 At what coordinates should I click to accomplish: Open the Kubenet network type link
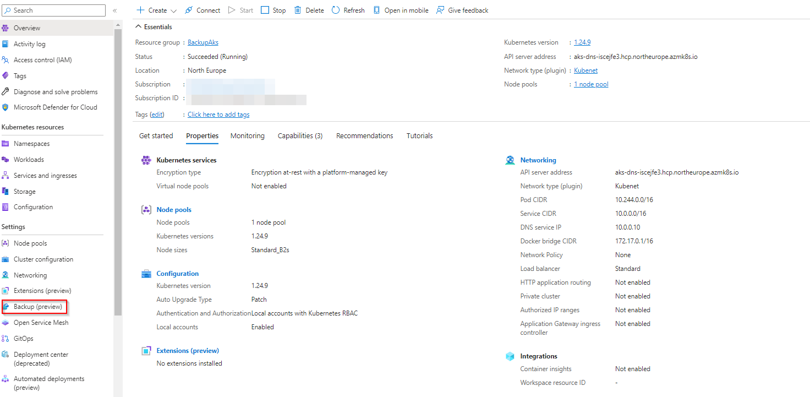[585, 70]
